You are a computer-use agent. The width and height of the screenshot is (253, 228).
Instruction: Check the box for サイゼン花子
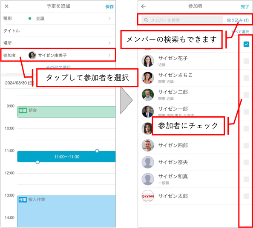point(246,61)
